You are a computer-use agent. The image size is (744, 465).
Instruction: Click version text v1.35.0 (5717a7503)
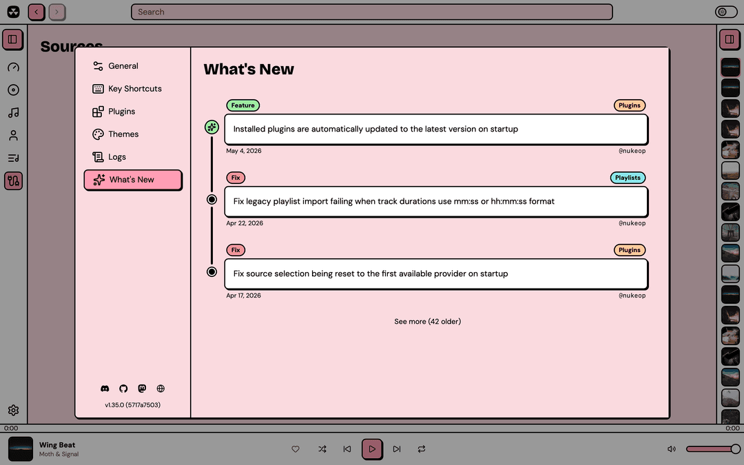[x=132, y=405]
